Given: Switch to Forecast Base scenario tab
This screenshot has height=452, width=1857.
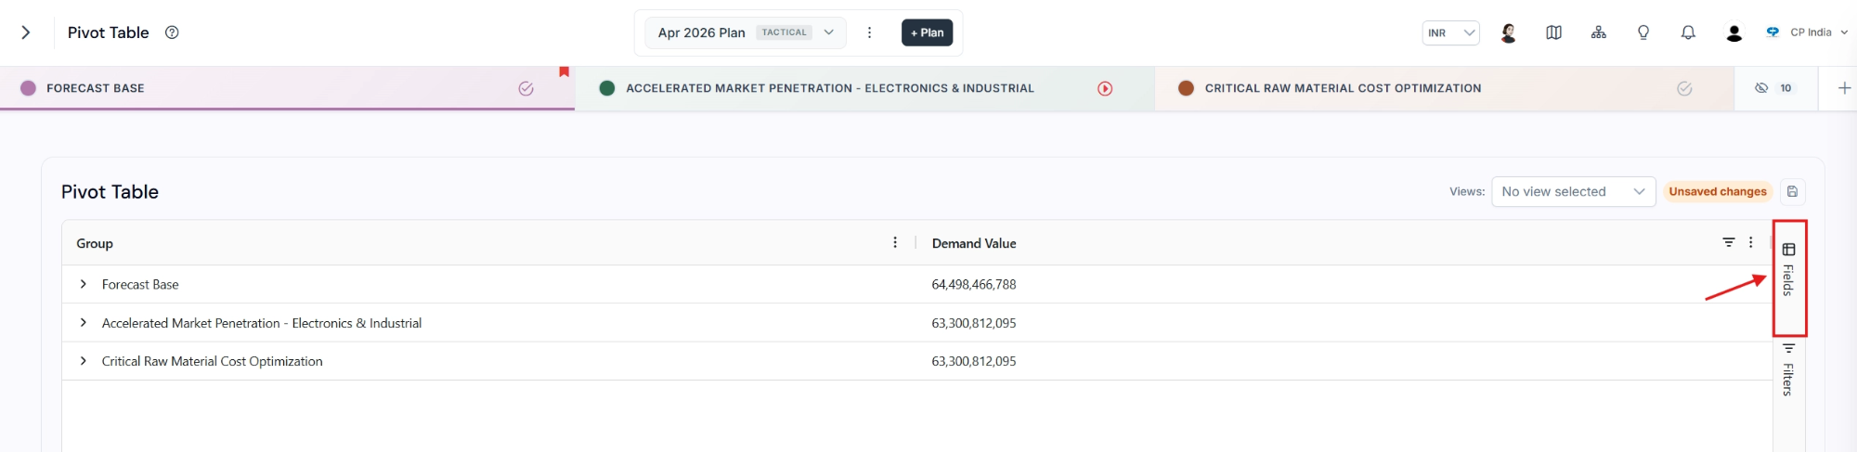Looking at the screenshot, I should (x=287, y=88).
